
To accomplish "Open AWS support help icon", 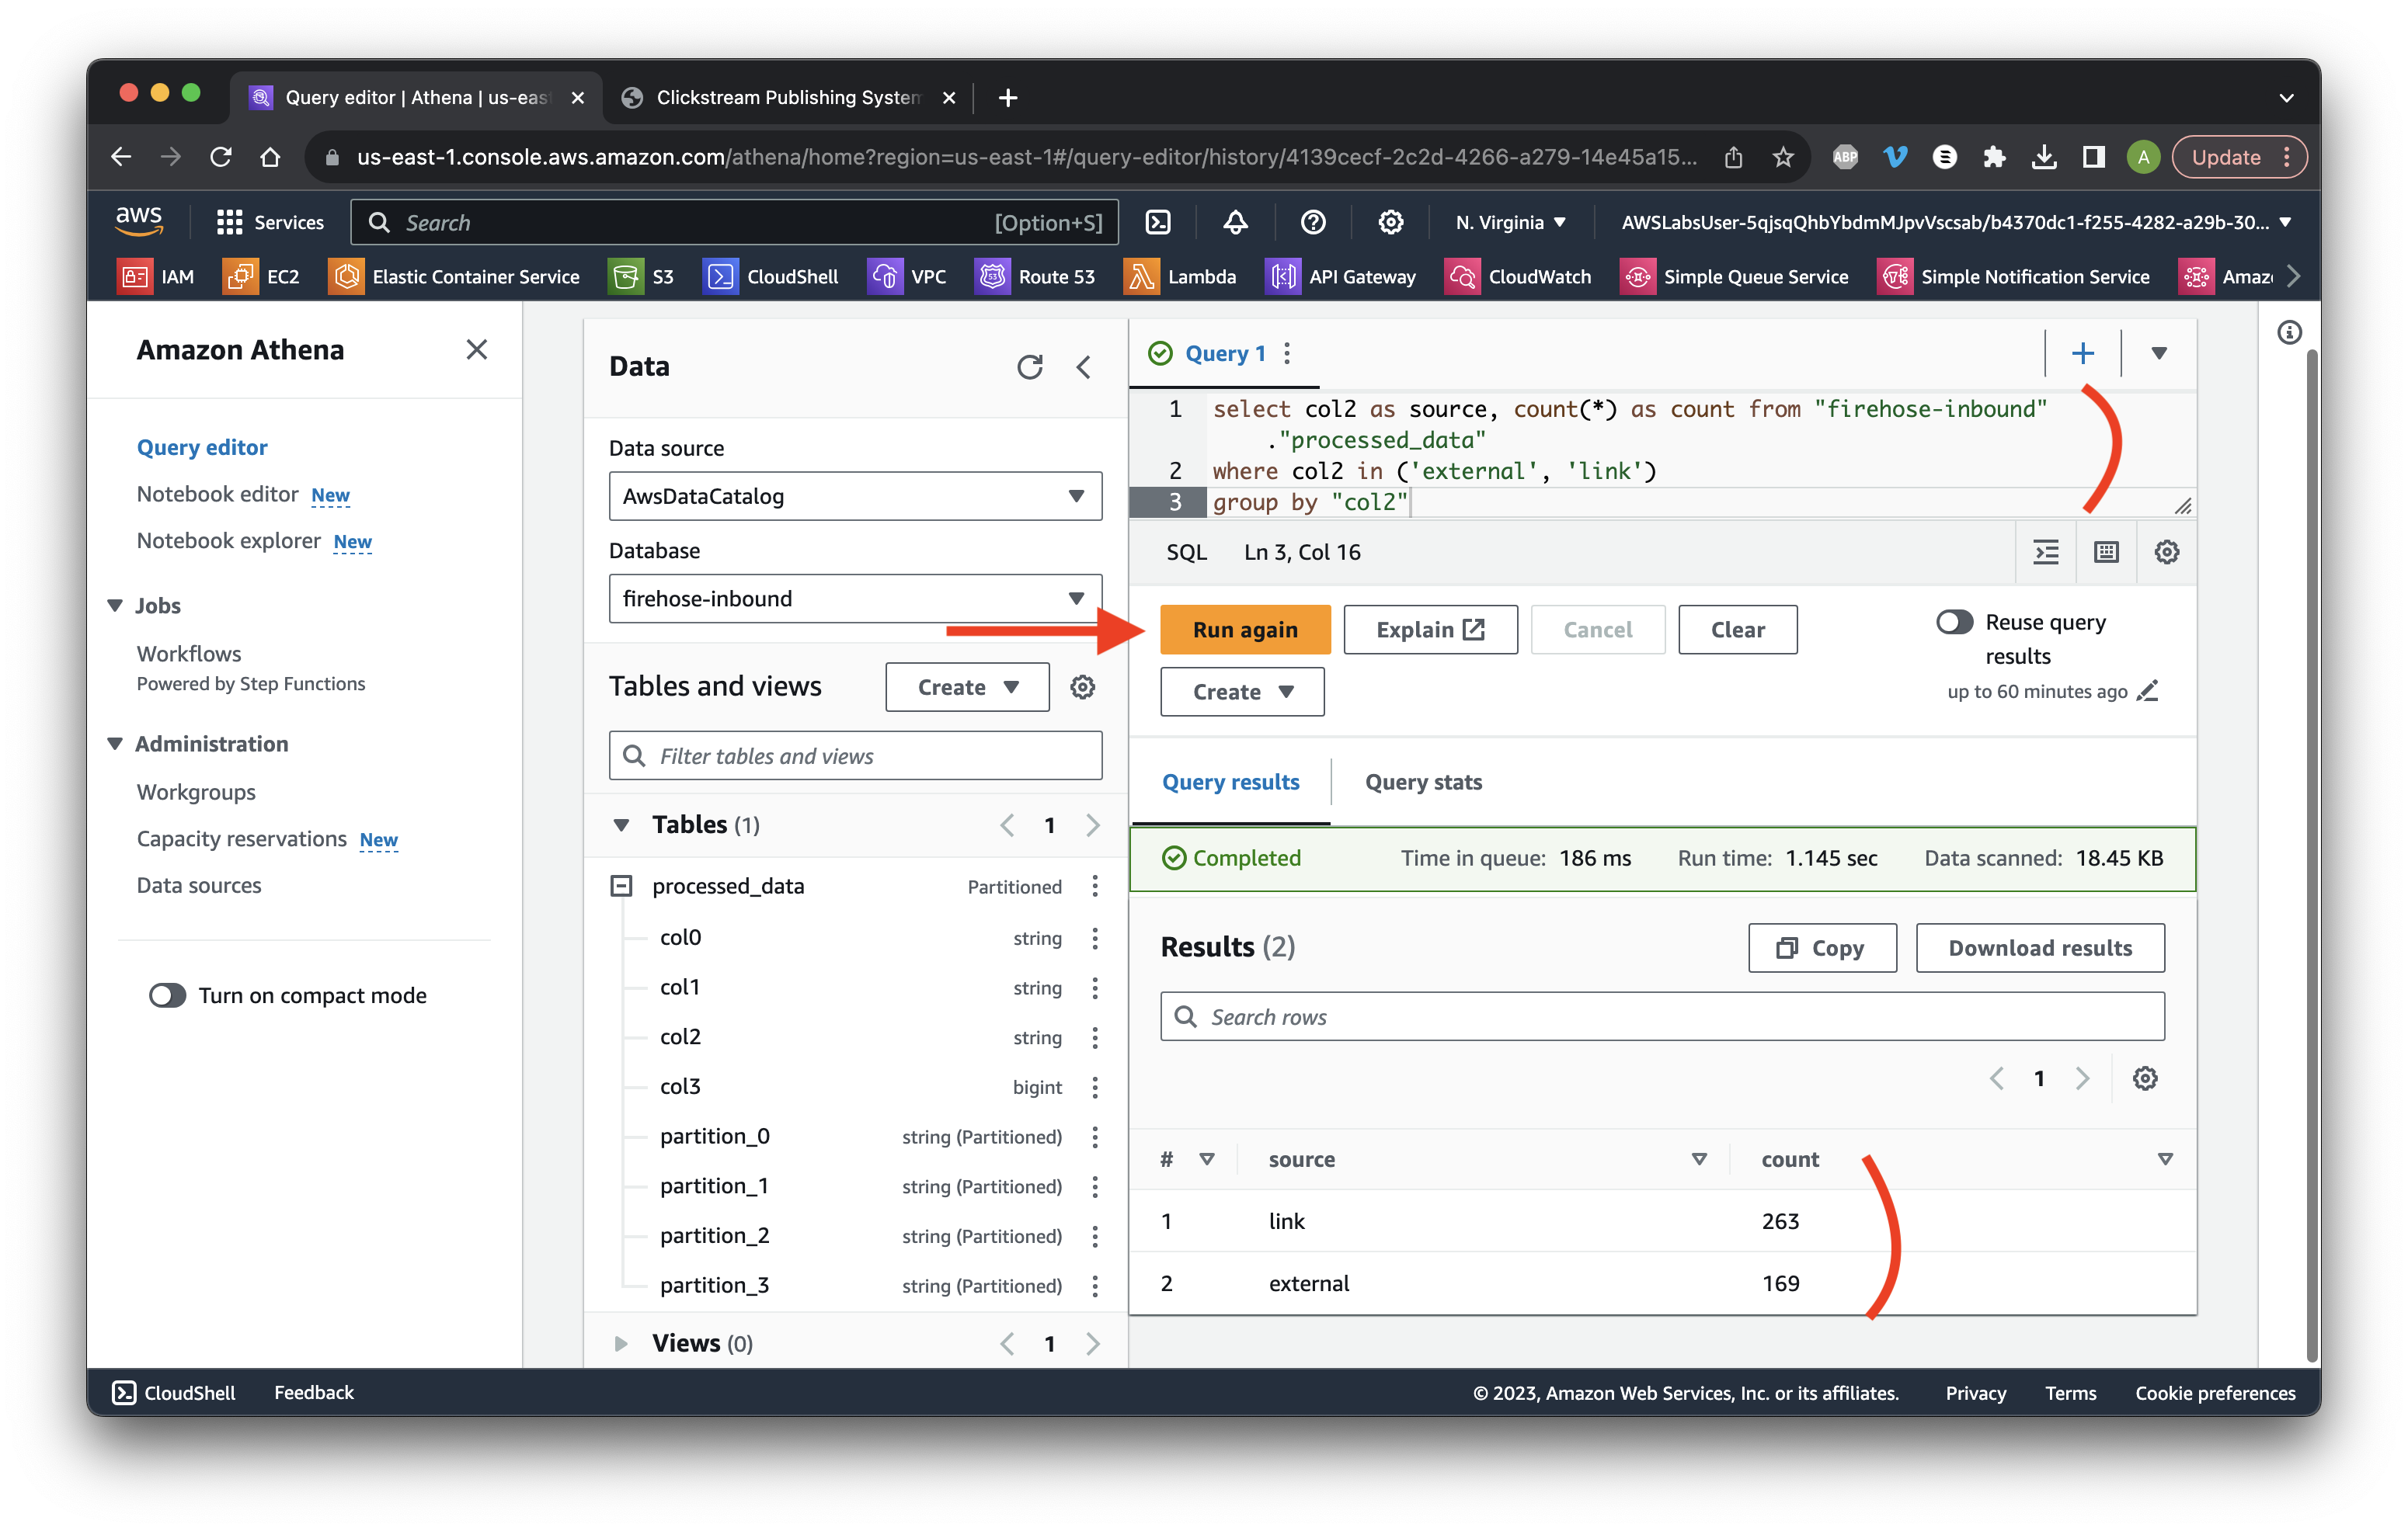I will (x=1313, y=222).
